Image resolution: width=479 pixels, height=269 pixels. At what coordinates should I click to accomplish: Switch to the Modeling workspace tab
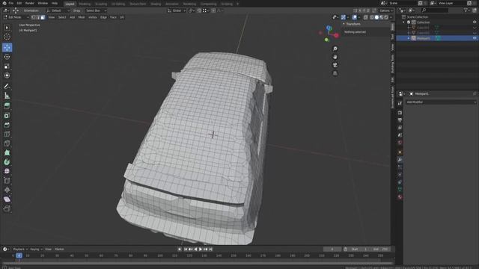pos(85,4)
